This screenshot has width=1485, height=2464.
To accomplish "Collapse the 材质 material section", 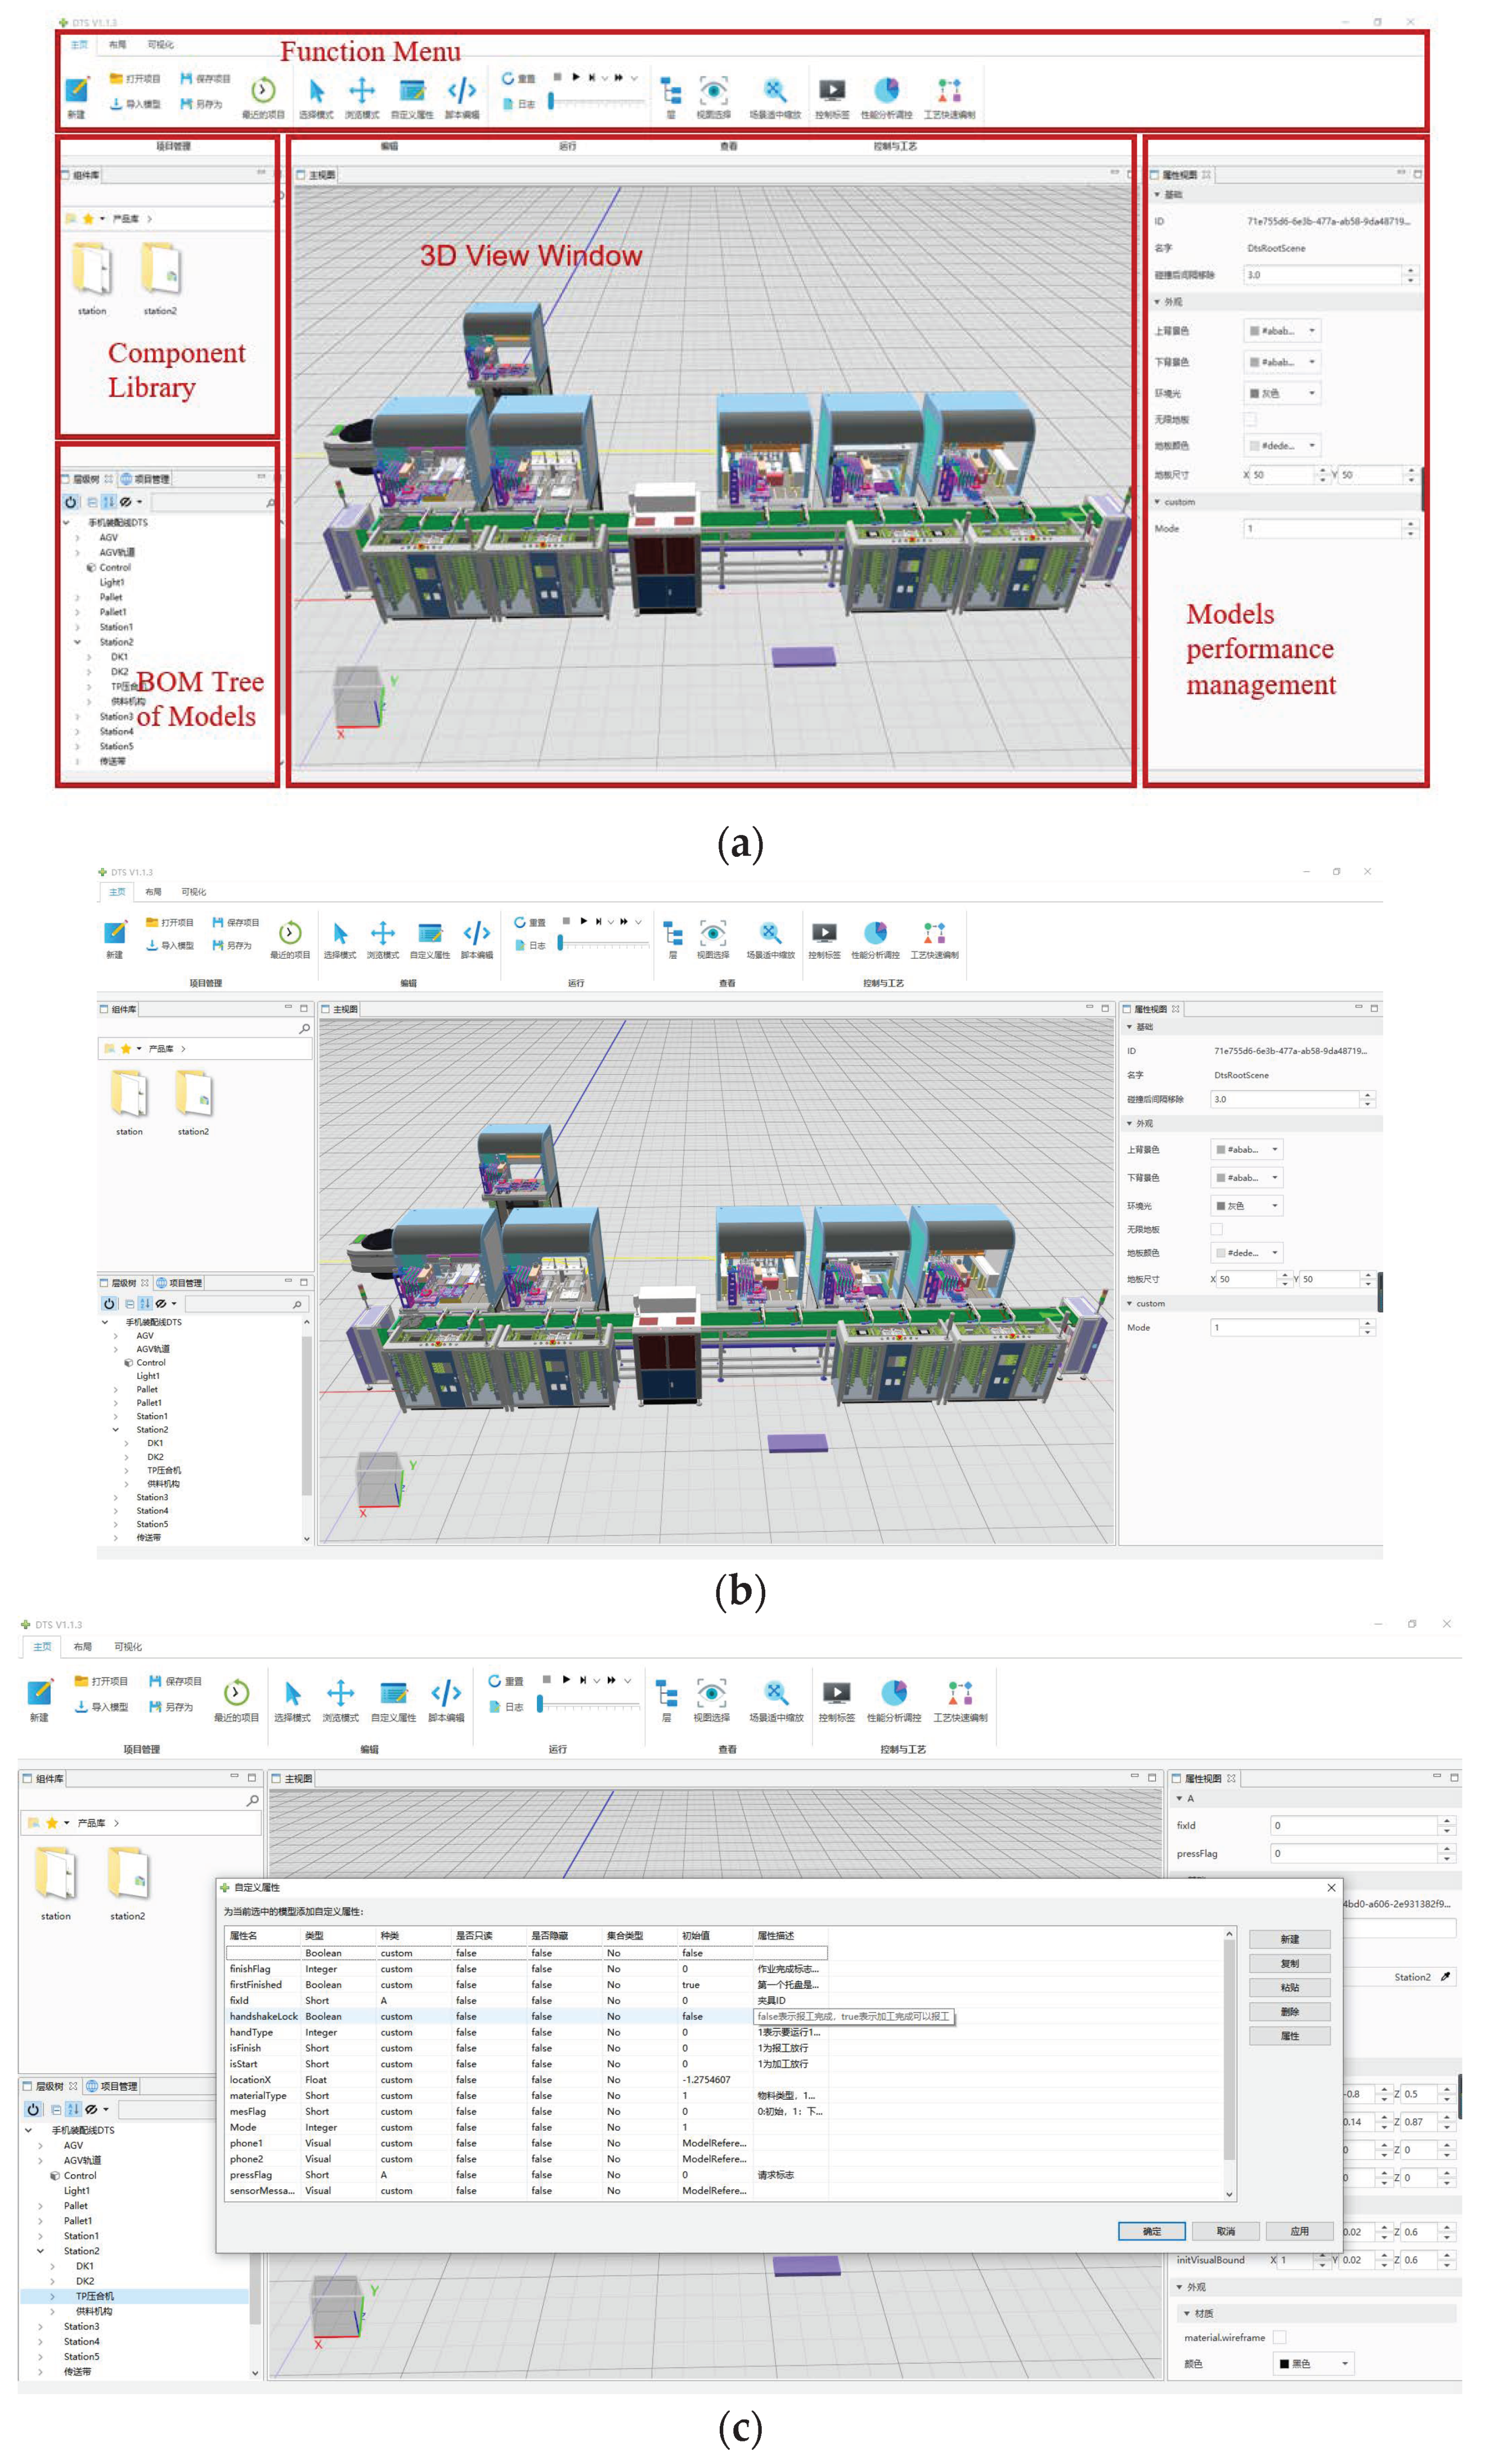I will tap(1187, 2313).
